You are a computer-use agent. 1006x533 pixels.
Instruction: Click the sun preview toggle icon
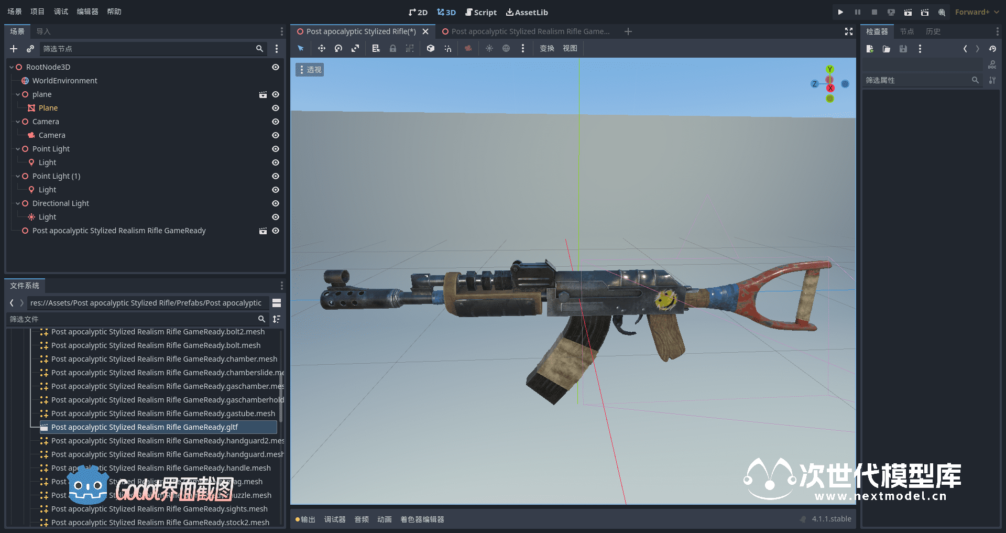[x=489, y=48]
